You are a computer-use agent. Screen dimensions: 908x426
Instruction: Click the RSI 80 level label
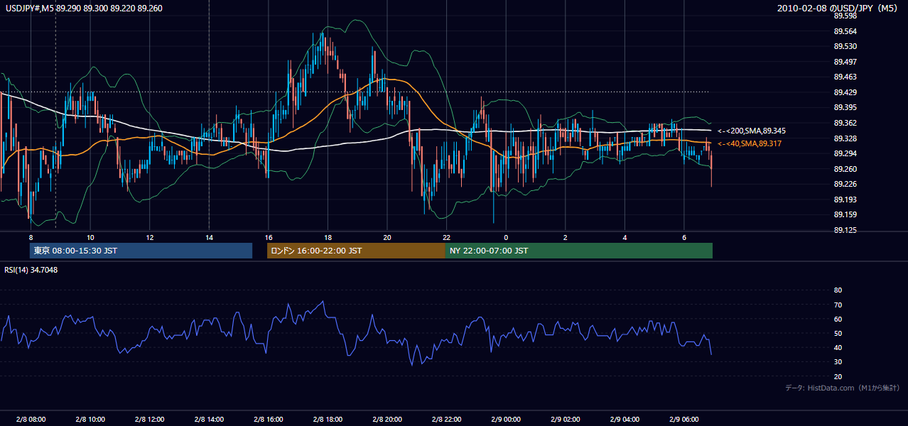coord(838,290)
